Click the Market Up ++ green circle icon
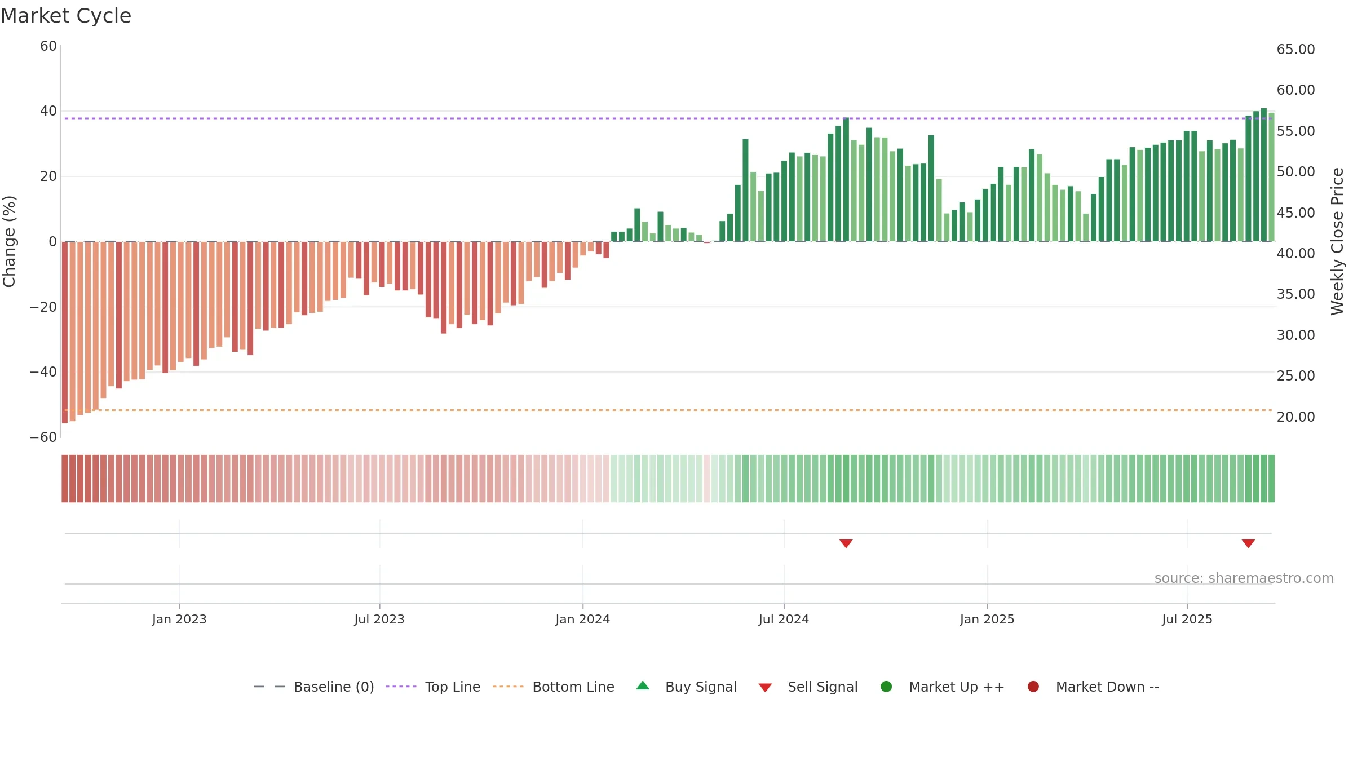The height and width of the screenshot is (761, 1353). 886,687
